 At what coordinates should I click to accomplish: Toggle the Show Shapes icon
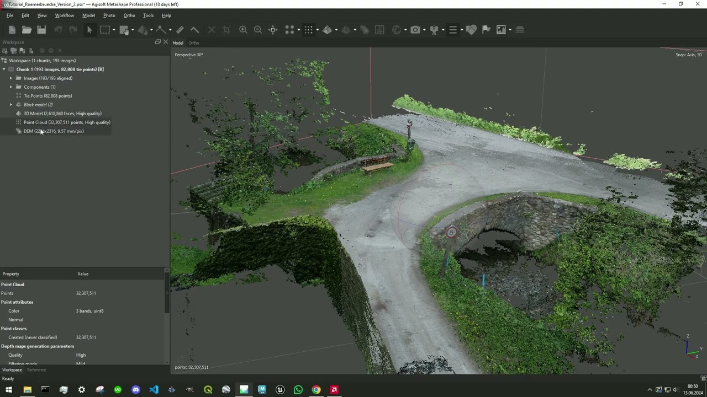click(x=471, y=30)
